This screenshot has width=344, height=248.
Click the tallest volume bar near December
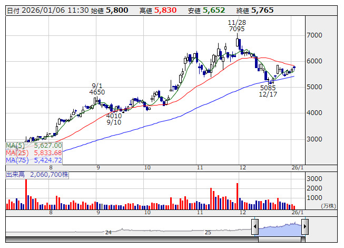point(238,196)
